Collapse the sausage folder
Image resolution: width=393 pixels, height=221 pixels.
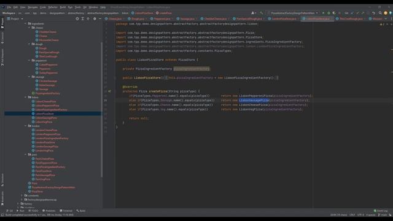[29, 77]
